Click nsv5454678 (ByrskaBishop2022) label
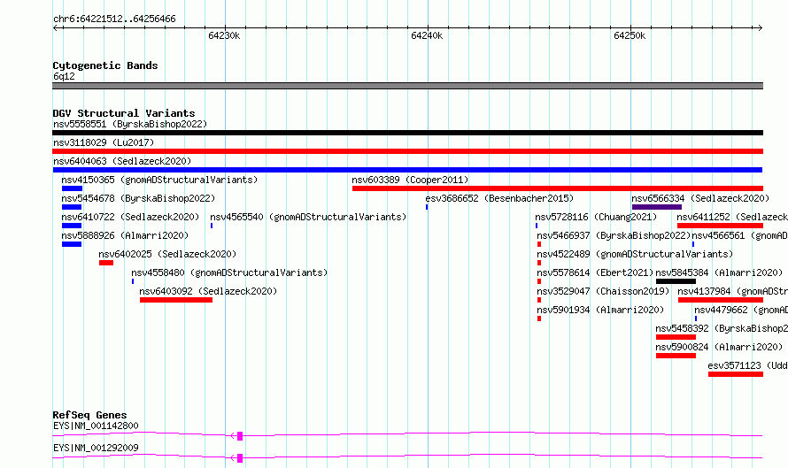Viewport: 788px width, 468px height. (x=138, y=198)
